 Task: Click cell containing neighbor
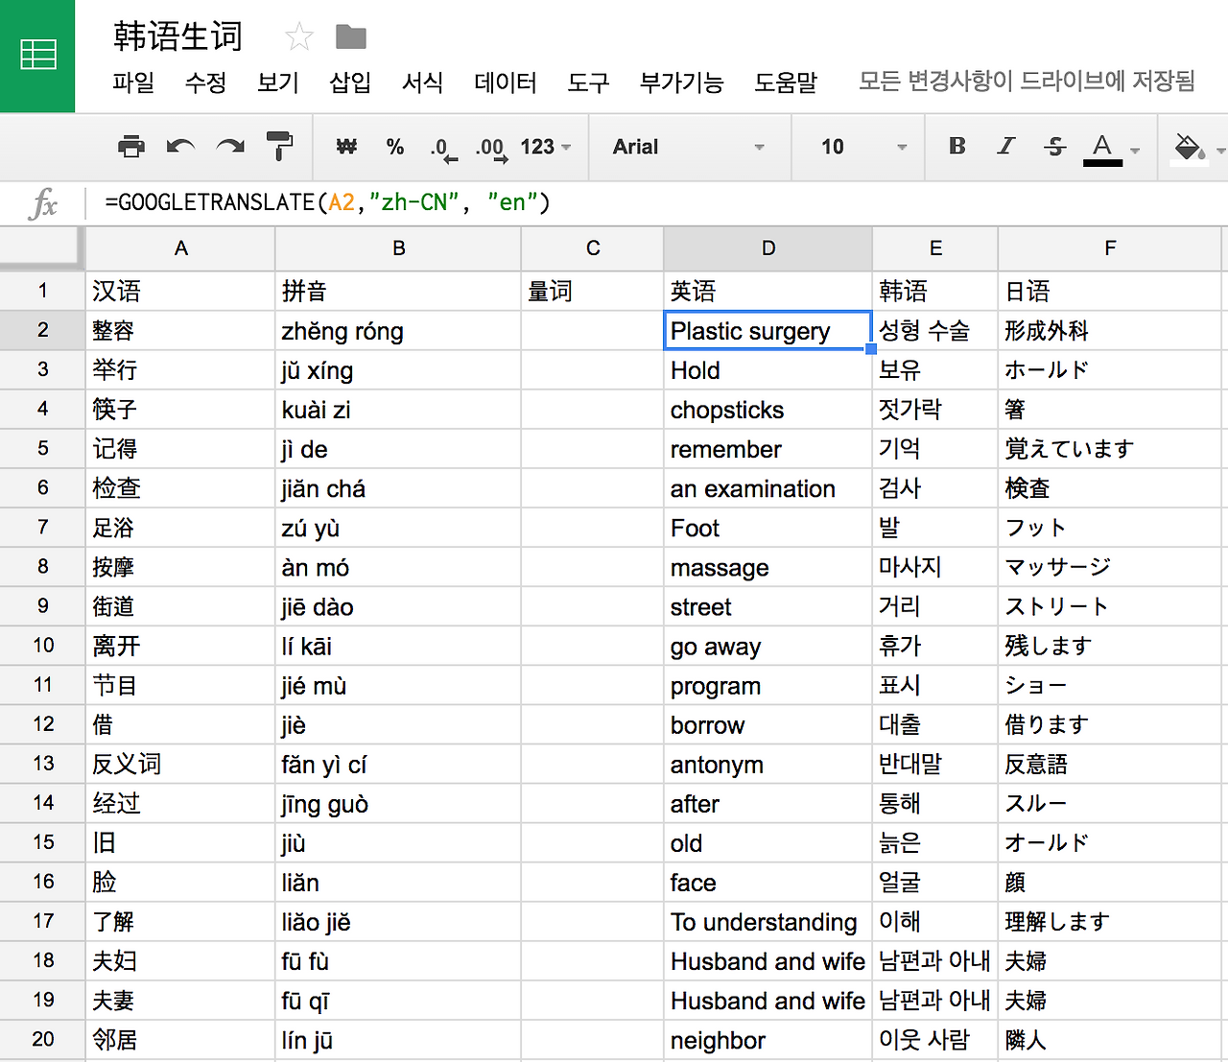[767, 1039]
